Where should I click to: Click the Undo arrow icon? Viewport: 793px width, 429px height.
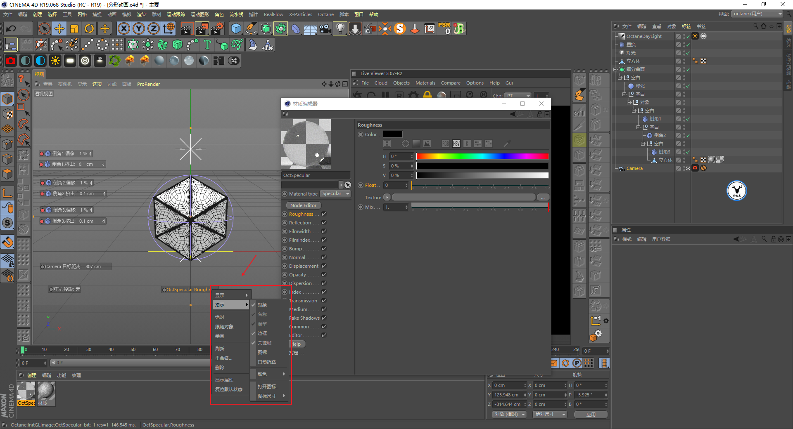click(x=11, y=28)
